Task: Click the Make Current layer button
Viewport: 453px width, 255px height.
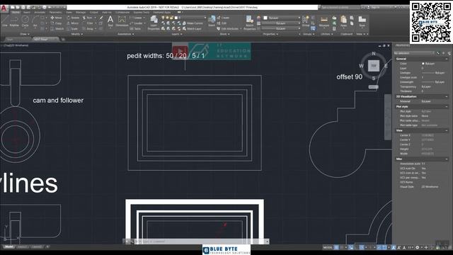Action: 193,23
